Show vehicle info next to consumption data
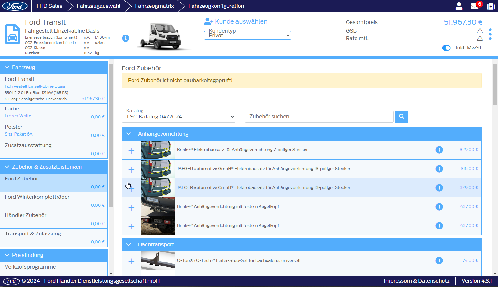498x287 pixels. click(x=126, y=38)
